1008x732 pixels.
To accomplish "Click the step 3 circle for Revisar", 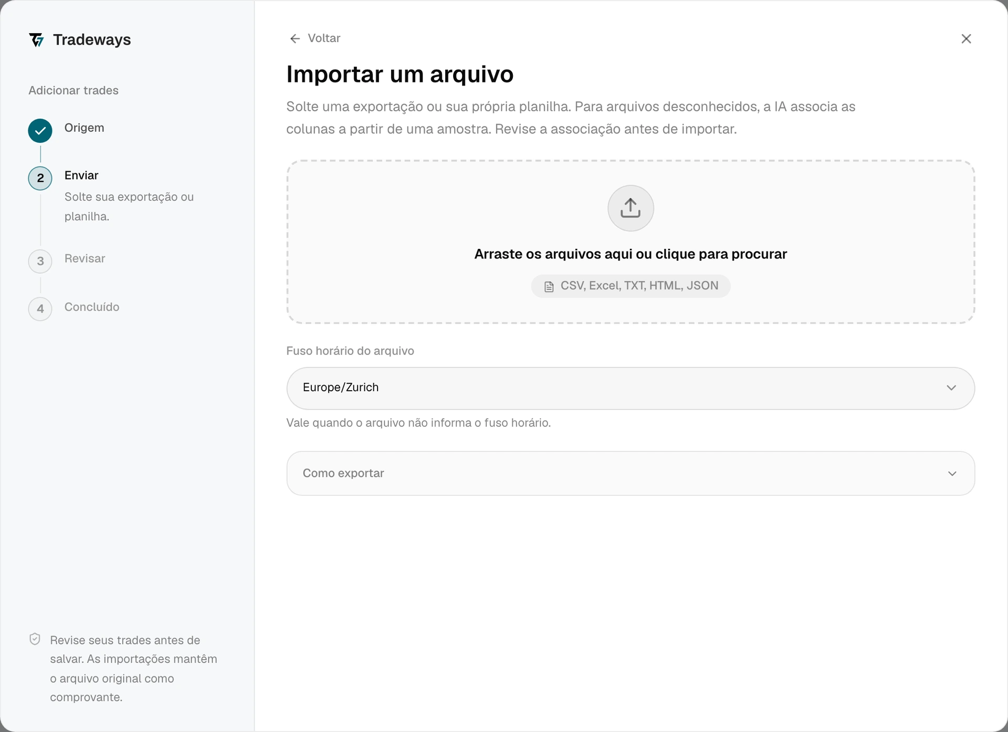I will click(x=40, y=261).
